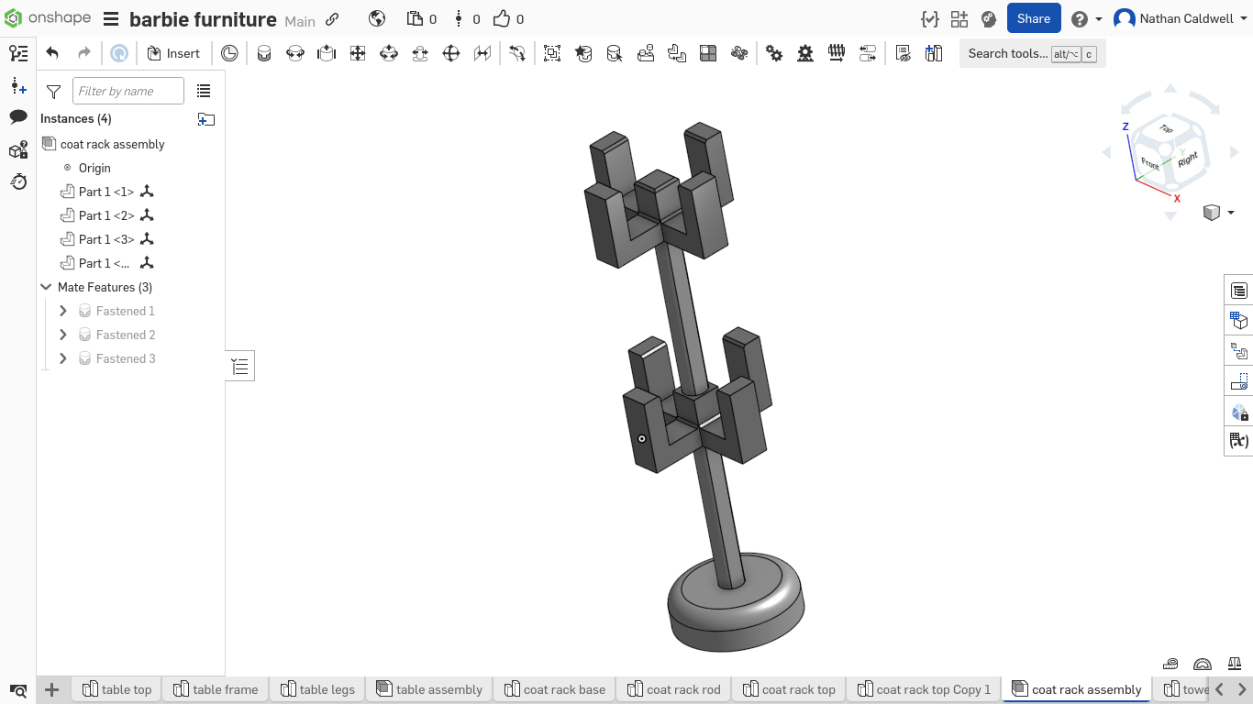This screenshot has height=704, width=1253.
Task: Click the Share button
Action: pos(1034,18)
